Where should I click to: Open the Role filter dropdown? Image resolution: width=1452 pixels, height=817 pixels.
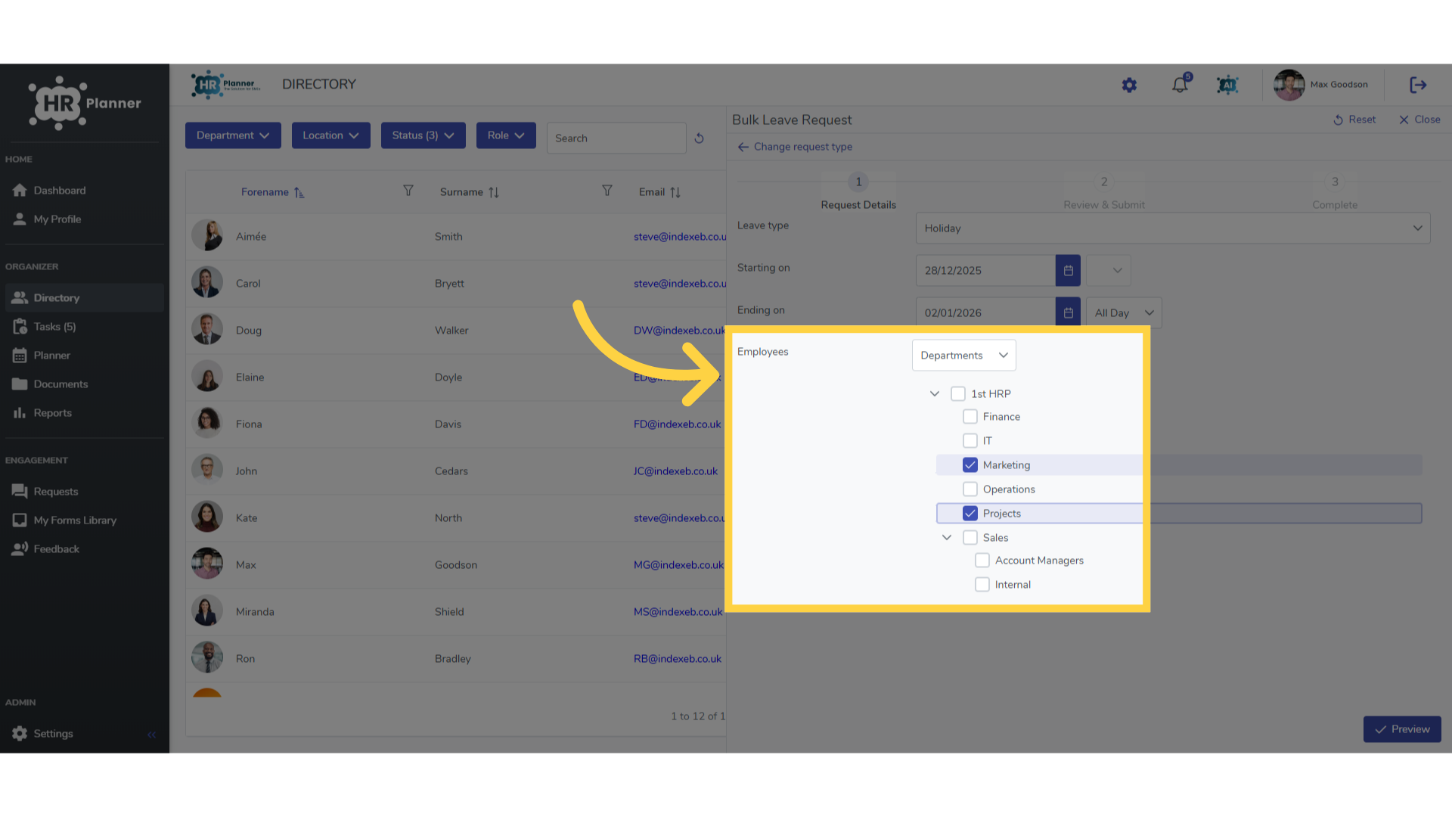[x=506, y=135]
